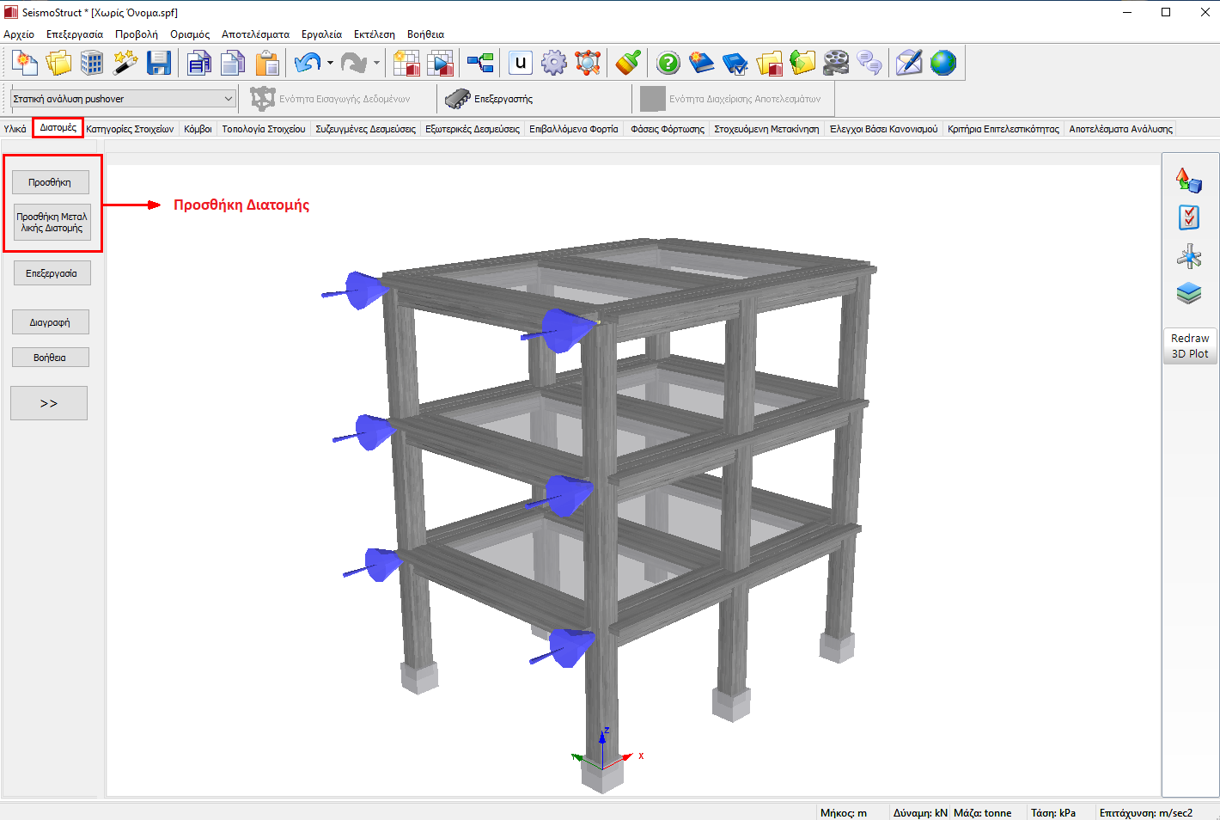Click the Undo arrow icon
The width and height of the screenshot is (1220, 820).
(x=306, y=63)
